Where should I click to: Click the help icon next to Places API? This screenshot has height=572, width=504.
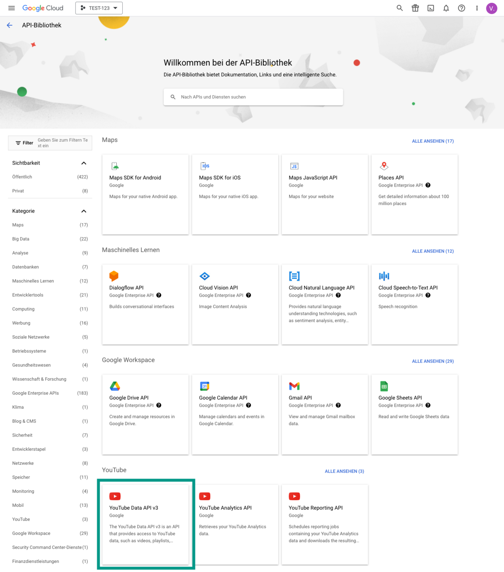(428, 185)
